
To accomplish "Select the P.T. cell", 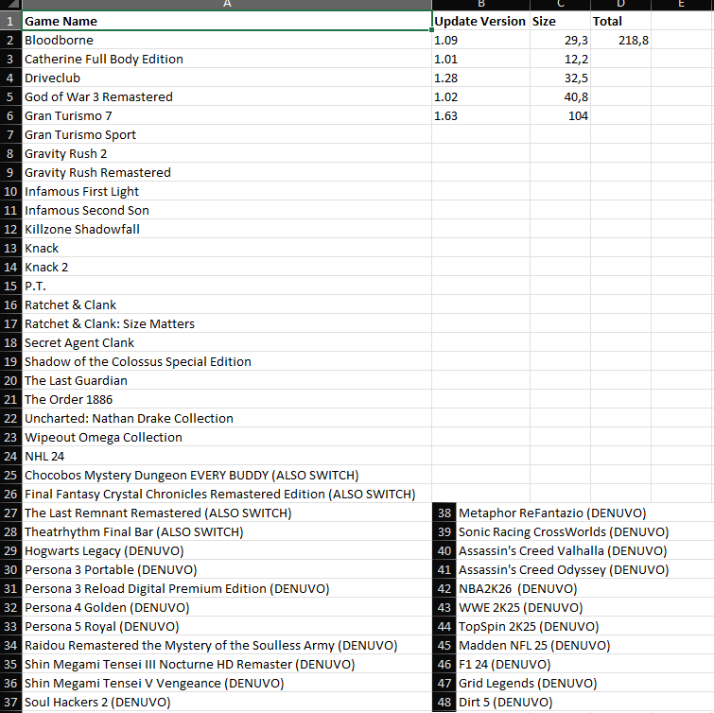I will tap(227, 286).
